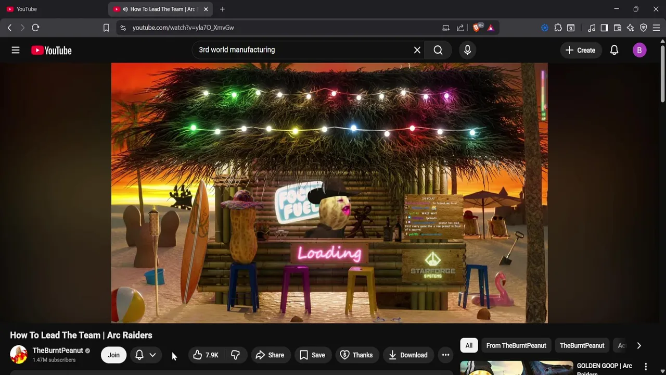Viewport: 666px width, 375px height.
Task: Mute the tab via audio speaker icon
Action: pyautogui.click(x=125, y=9)
